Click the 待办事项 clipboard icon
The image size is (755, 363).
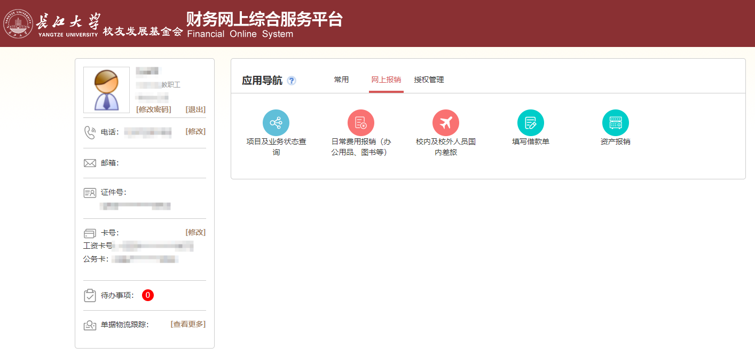[x=90, y=295]
